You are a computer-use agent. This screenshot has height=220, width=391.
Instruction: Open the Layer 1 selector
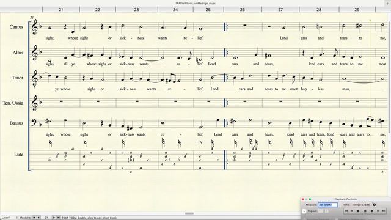coord(7,218)
